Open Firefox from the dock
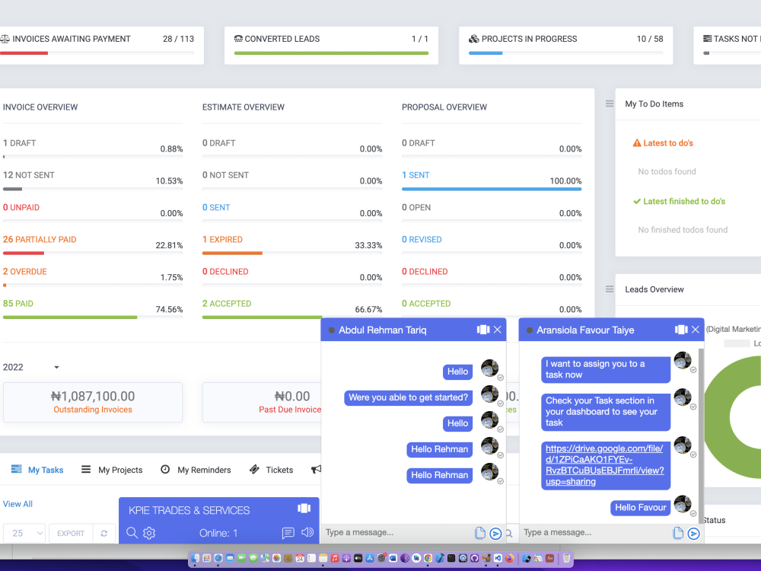Viewport: 761px width, 571px height. coord(509,558)
